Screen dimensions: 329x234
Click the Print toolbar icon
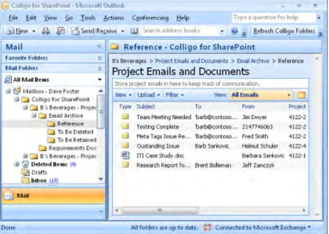coord(46,31)
